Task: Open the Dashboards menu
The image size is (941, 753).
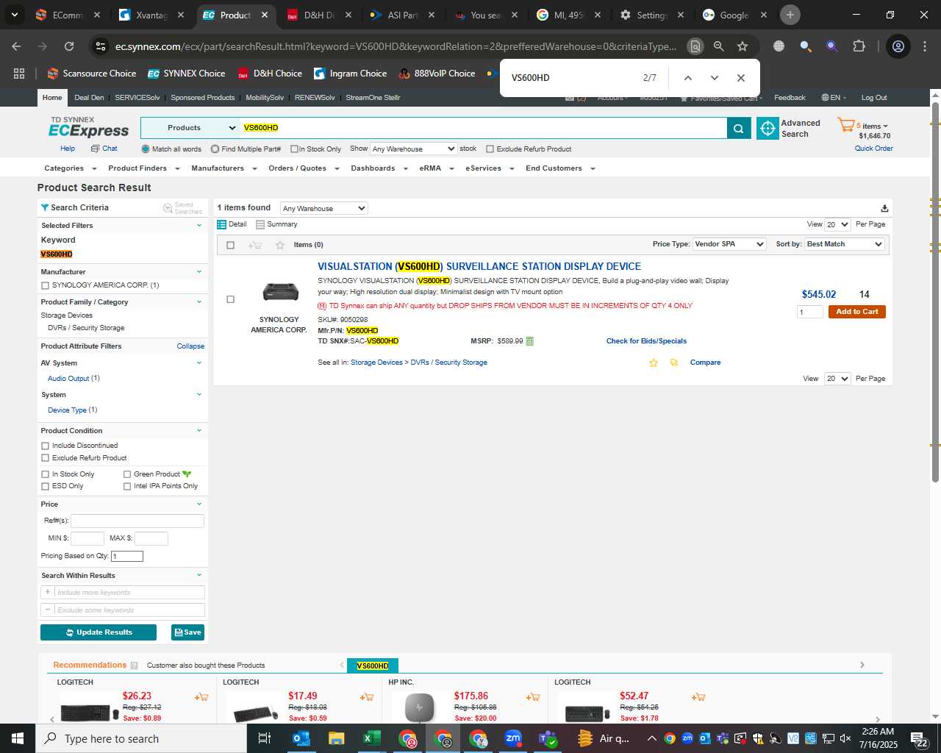Action: (x=379, y=168)
